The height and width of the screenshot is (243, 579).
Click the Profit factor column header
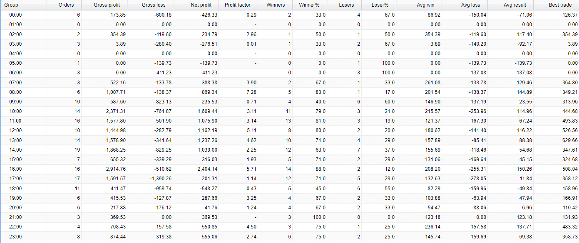pos(238,5)
